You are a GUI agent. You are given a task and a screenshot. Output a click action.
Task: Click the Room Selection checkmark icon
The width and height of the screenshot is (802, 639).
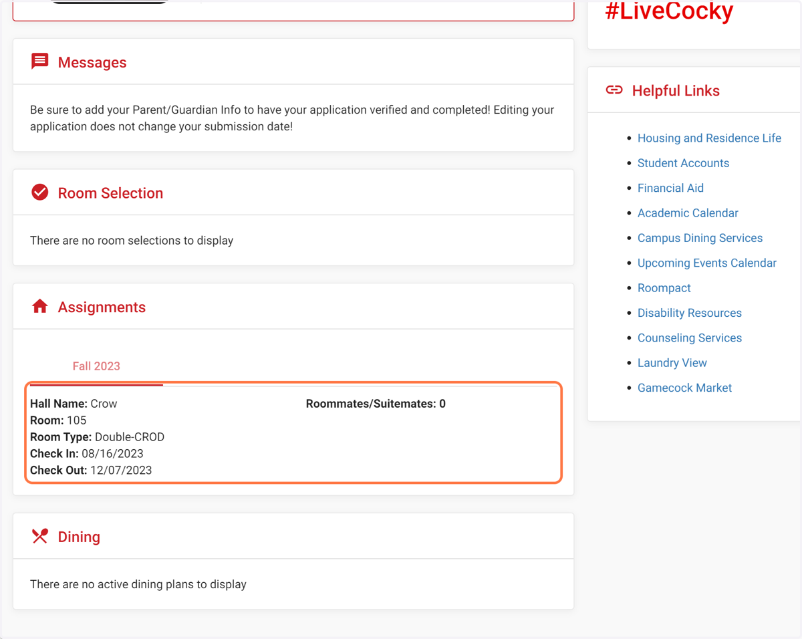[x=40, y=193]
